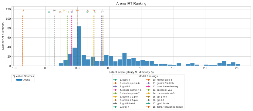253x111 pixels.
Task: Click x-axis tick label "0.5"
Action: pyautogui.click(x=109, y=68)
